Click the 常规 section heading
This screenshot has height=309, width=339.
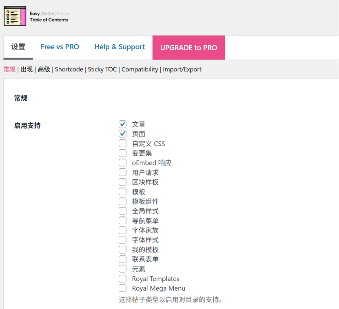click(21, 98)
